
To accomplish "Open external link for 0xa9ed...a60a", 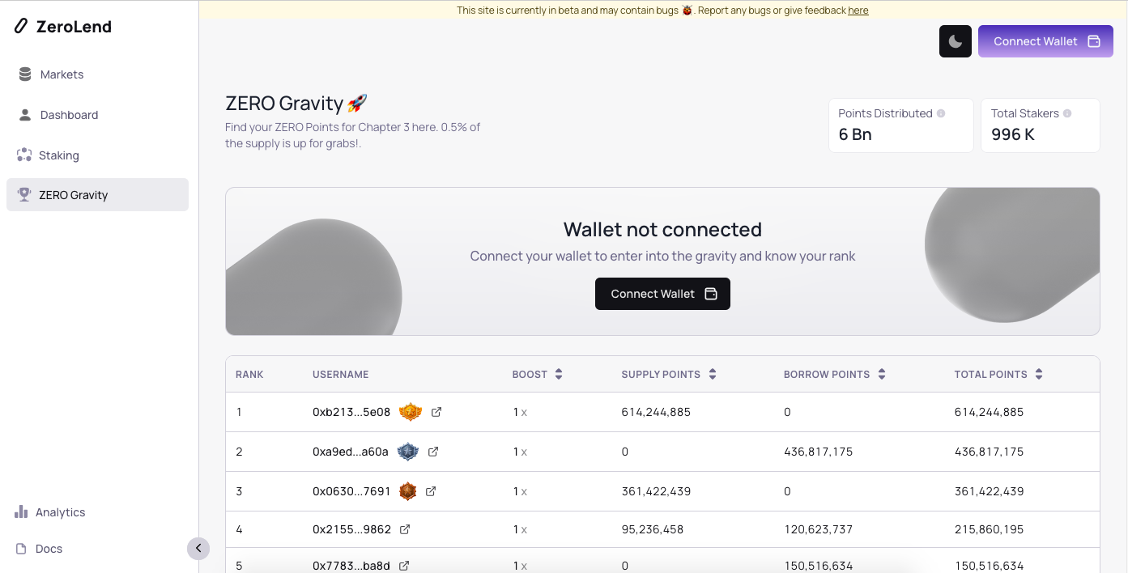I will pyautogui.click(x=433, y=452).
